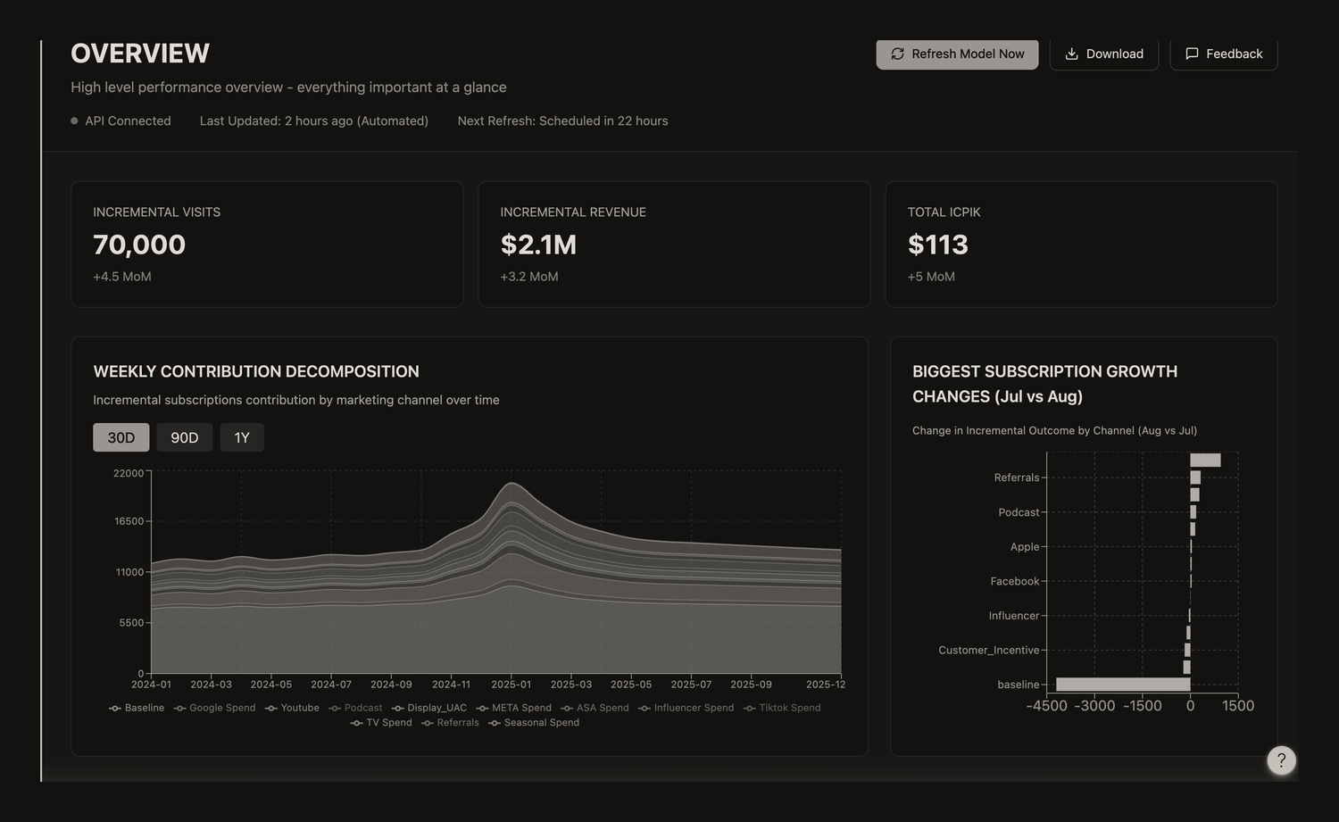Open Feedback via the speech bubble icon

click(1192, 54)
